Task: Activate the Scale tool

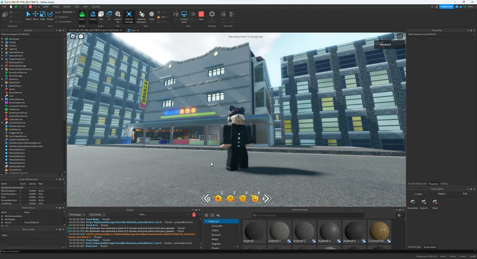Action: [x=42, y=15]
